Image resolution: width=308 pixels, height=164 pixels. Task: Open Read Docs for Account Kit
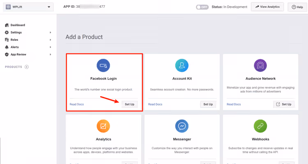[x=155, y=104]
